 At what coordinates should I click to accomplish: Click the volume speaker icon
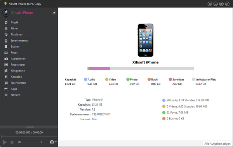point(20,142)
